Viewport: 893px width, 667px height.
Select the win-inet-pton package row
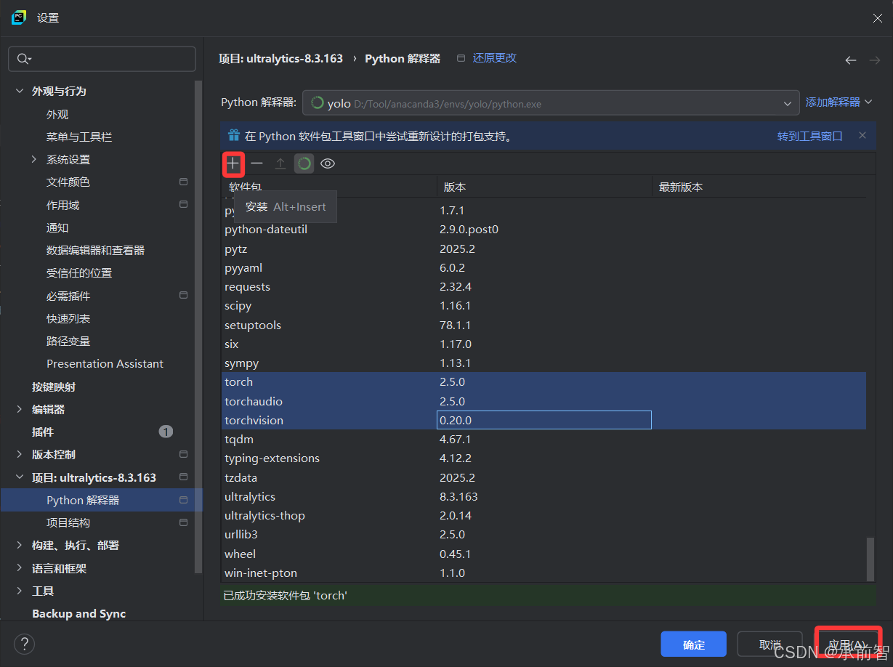click(x=544, y=573)
